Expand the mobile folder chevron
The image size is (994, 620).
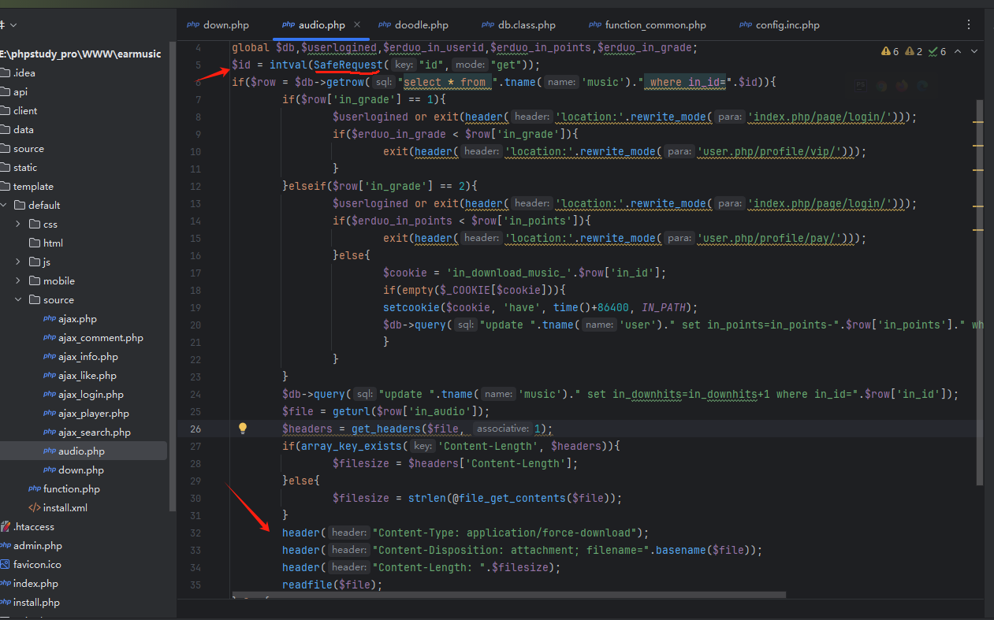click(x=19, y=280)
